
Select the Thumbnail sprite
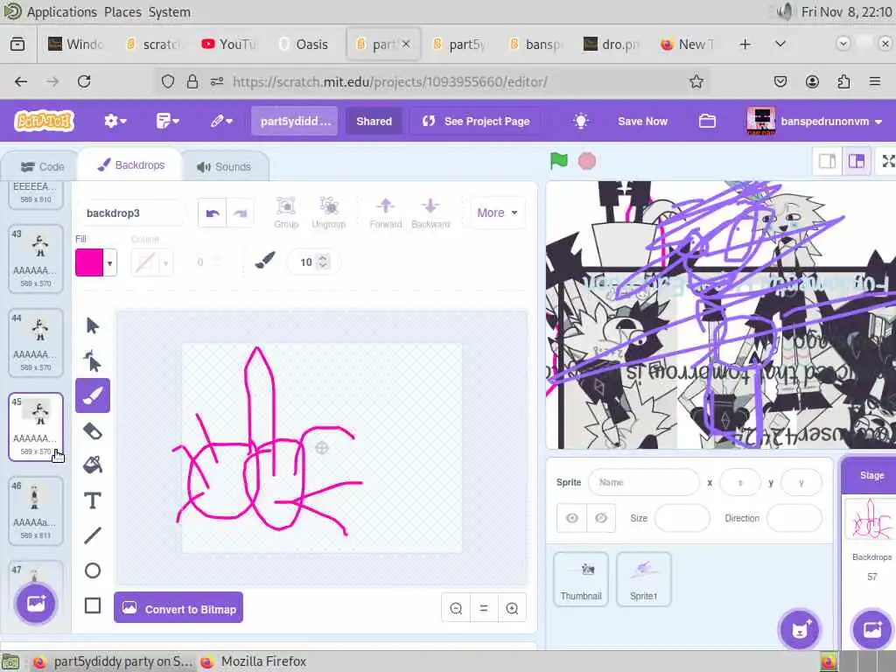(x=581, y=579)
